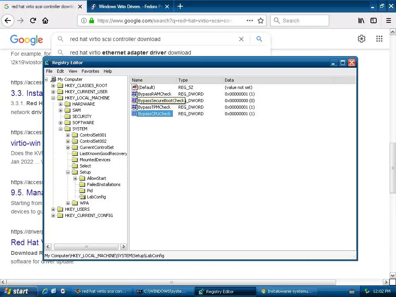This screenshot has width=396, height=297.
Task: Select BypassTPMCheck value icon
Action: (x=134, y=107)
